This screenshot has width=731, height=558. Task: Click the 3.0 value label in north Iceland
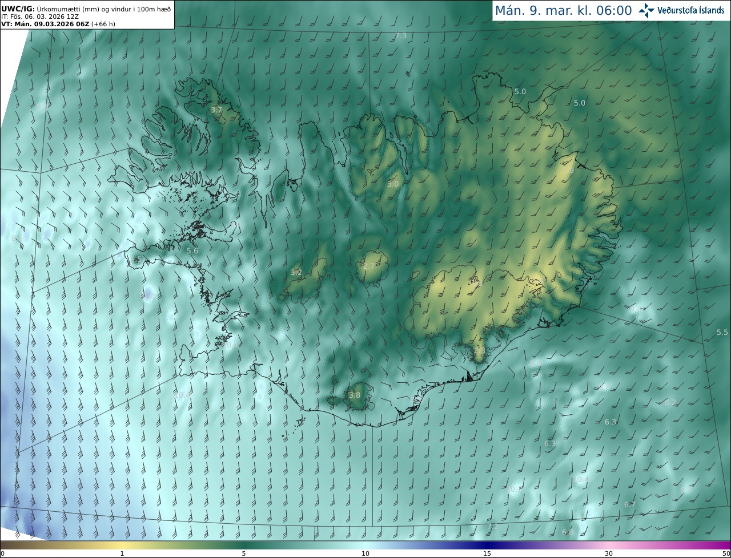point(393,184)
